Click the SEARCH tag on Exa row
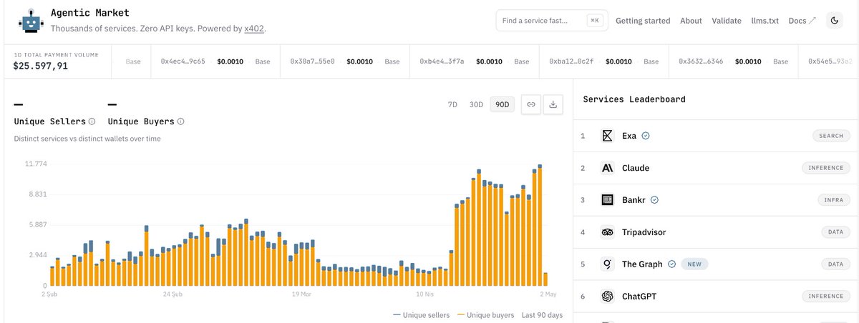 point(831,136)
